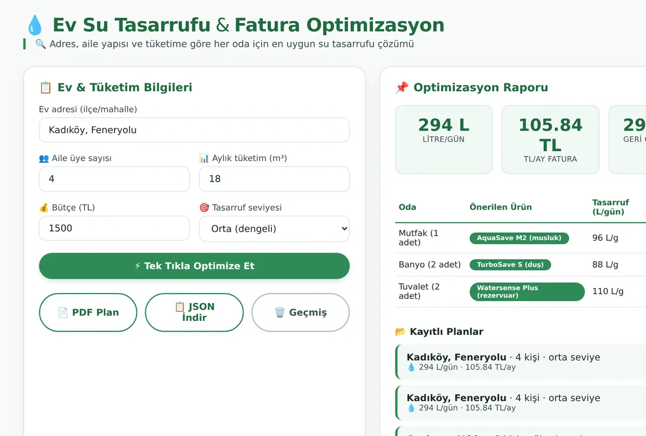Click the water drop icon in first saved plan
The image size is (646, 436).
[411, 367]
